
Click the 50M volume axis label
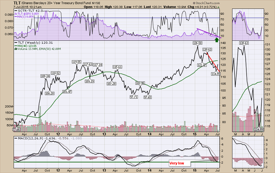[x=10, y=125]
